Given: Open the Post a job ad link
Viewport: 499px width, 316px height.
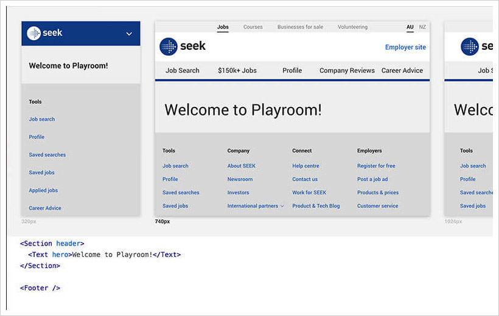Looking at the screenshot, I should (x=372, y=179).
